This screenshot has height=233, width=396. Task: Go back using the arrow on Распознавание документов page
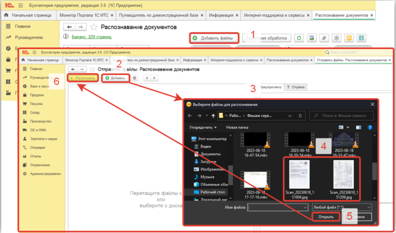[x=69, y=27]
